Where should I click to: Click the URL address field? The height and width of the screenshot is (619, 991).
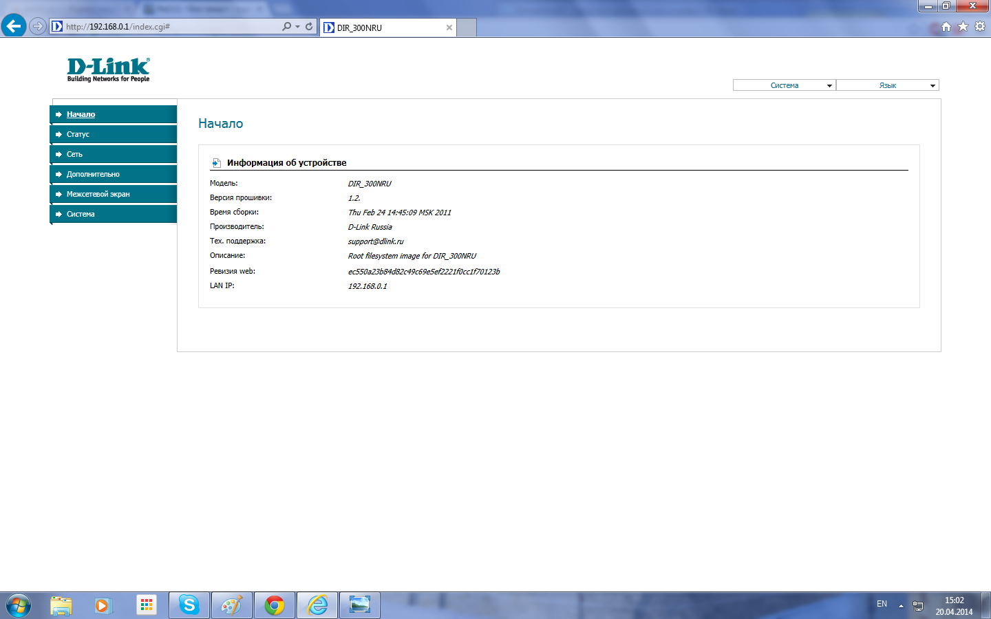[172, 27]
